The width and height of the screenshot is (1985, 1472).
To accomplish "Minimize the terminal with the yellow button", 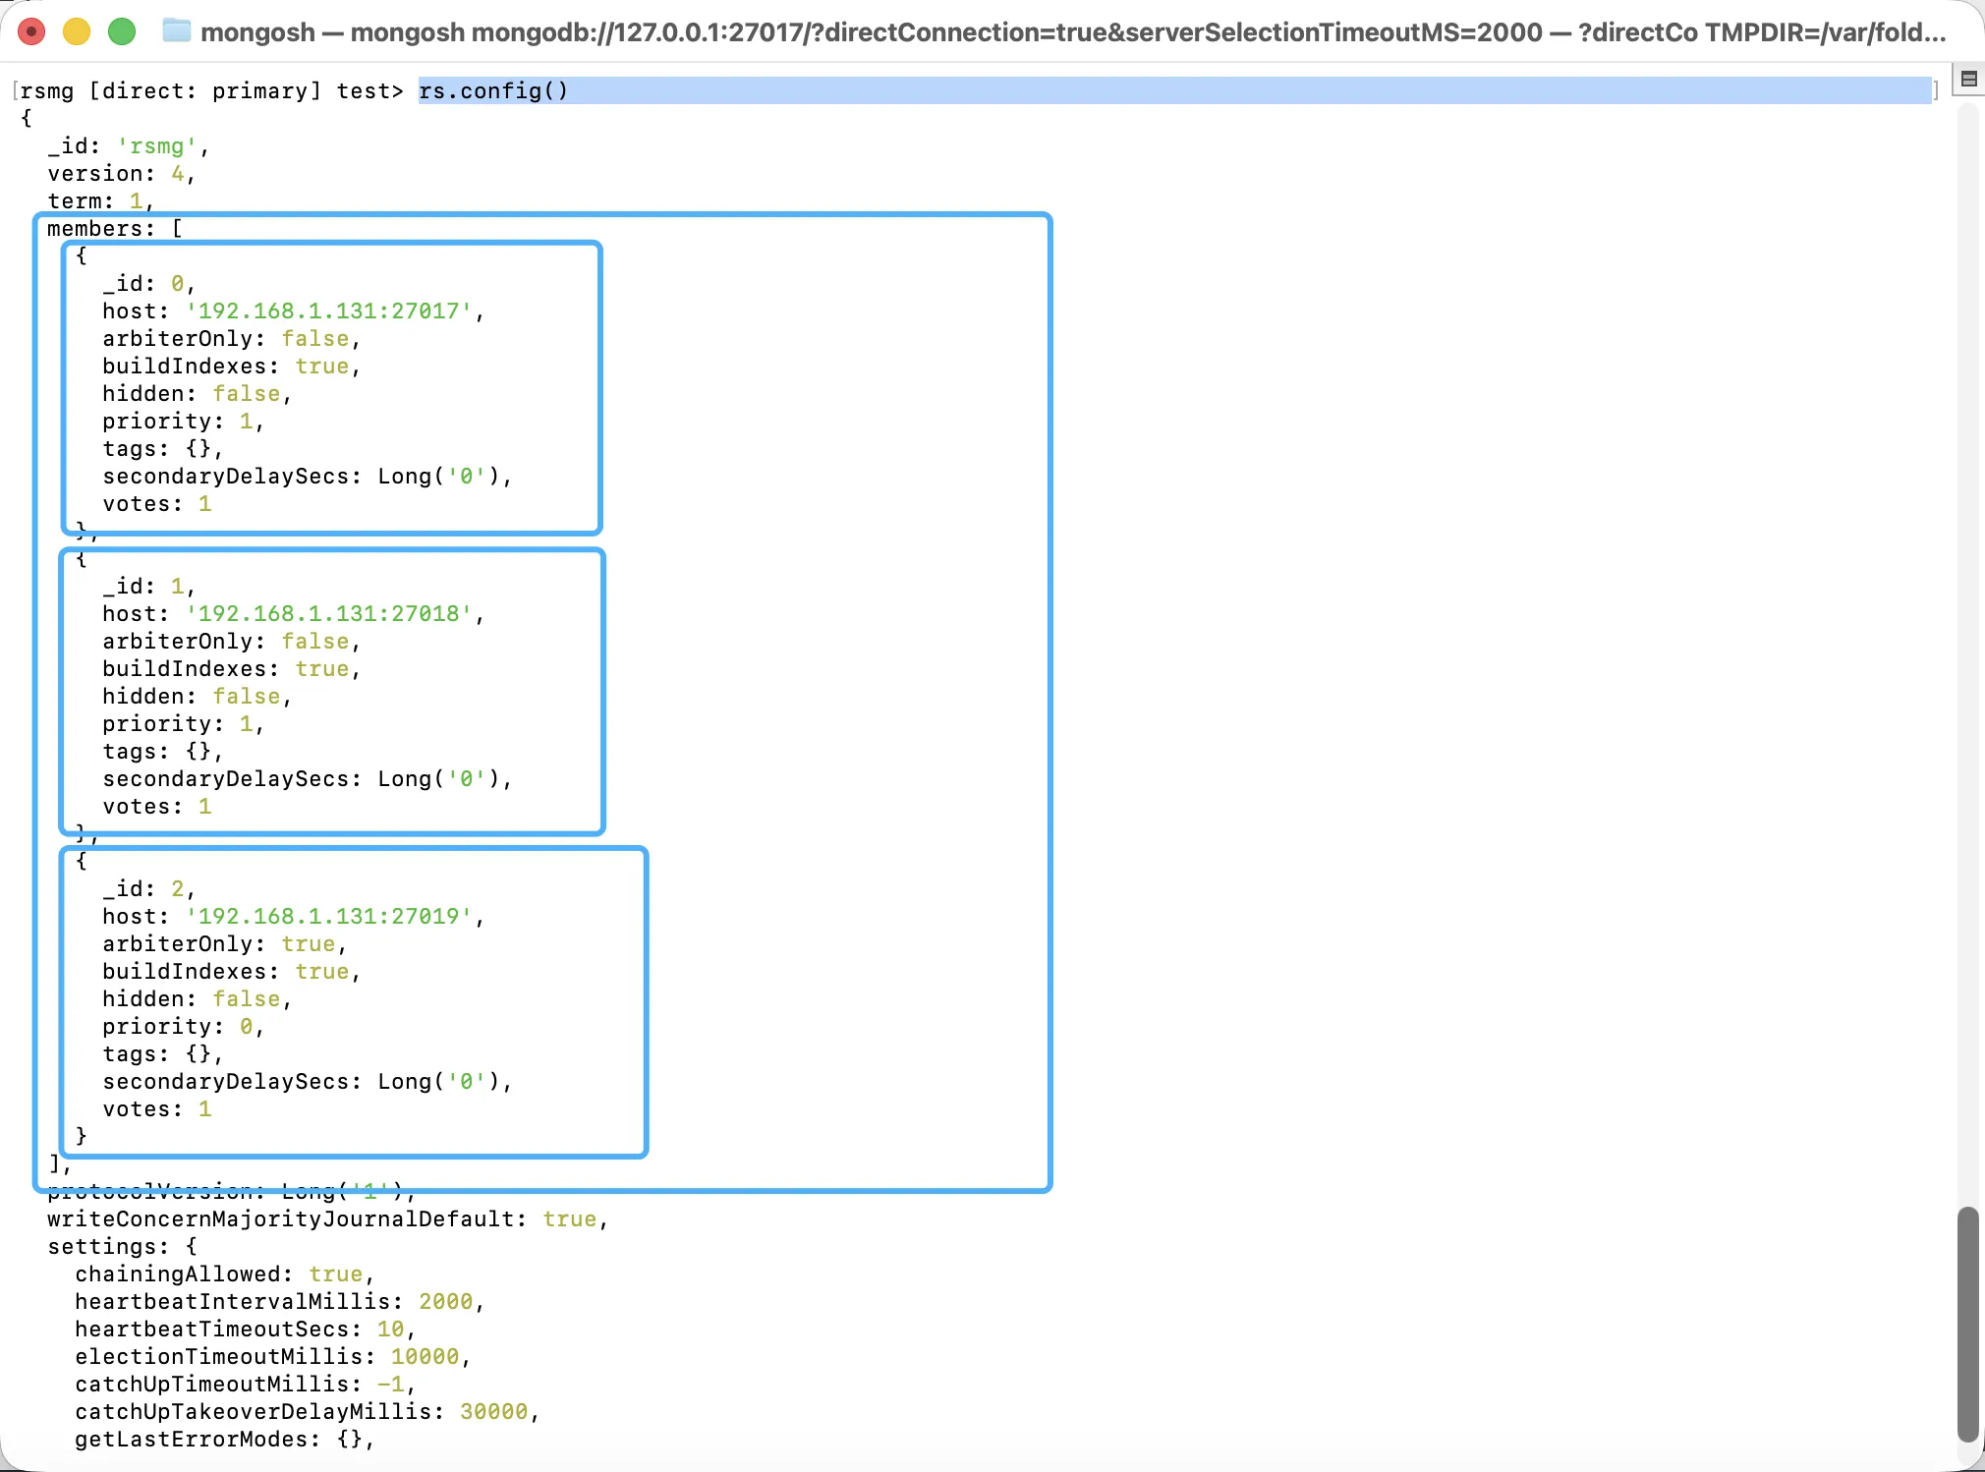I will [x=77, y=32].
